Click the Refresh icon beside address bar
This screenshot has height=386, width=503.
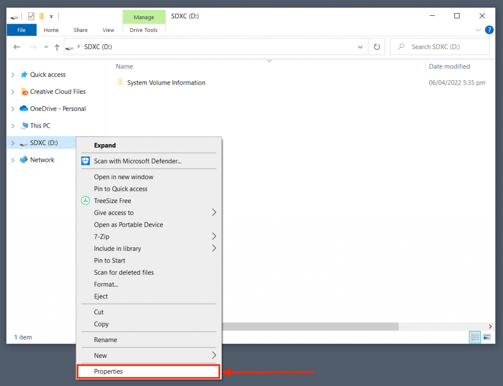coord(377,47)
